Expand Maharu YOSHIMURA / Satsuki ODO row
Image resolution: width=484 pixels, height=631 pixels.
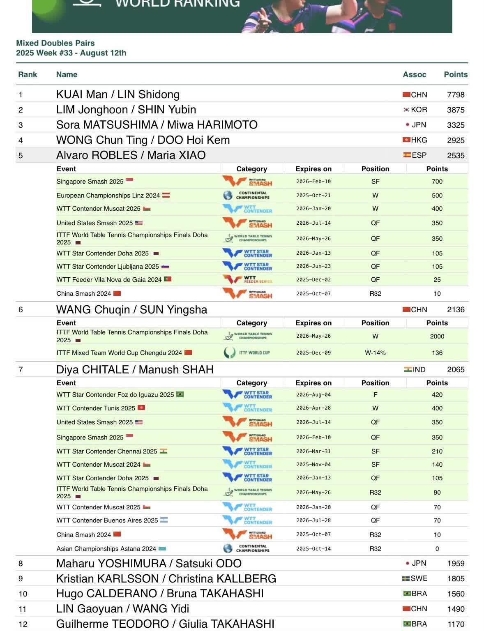click(242, 563)
